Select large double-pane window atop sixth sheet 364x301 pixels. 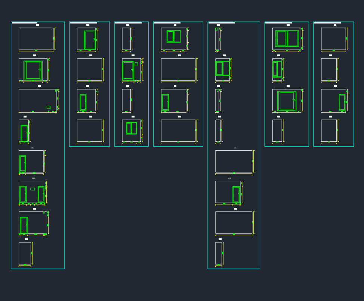coord(287,38)
